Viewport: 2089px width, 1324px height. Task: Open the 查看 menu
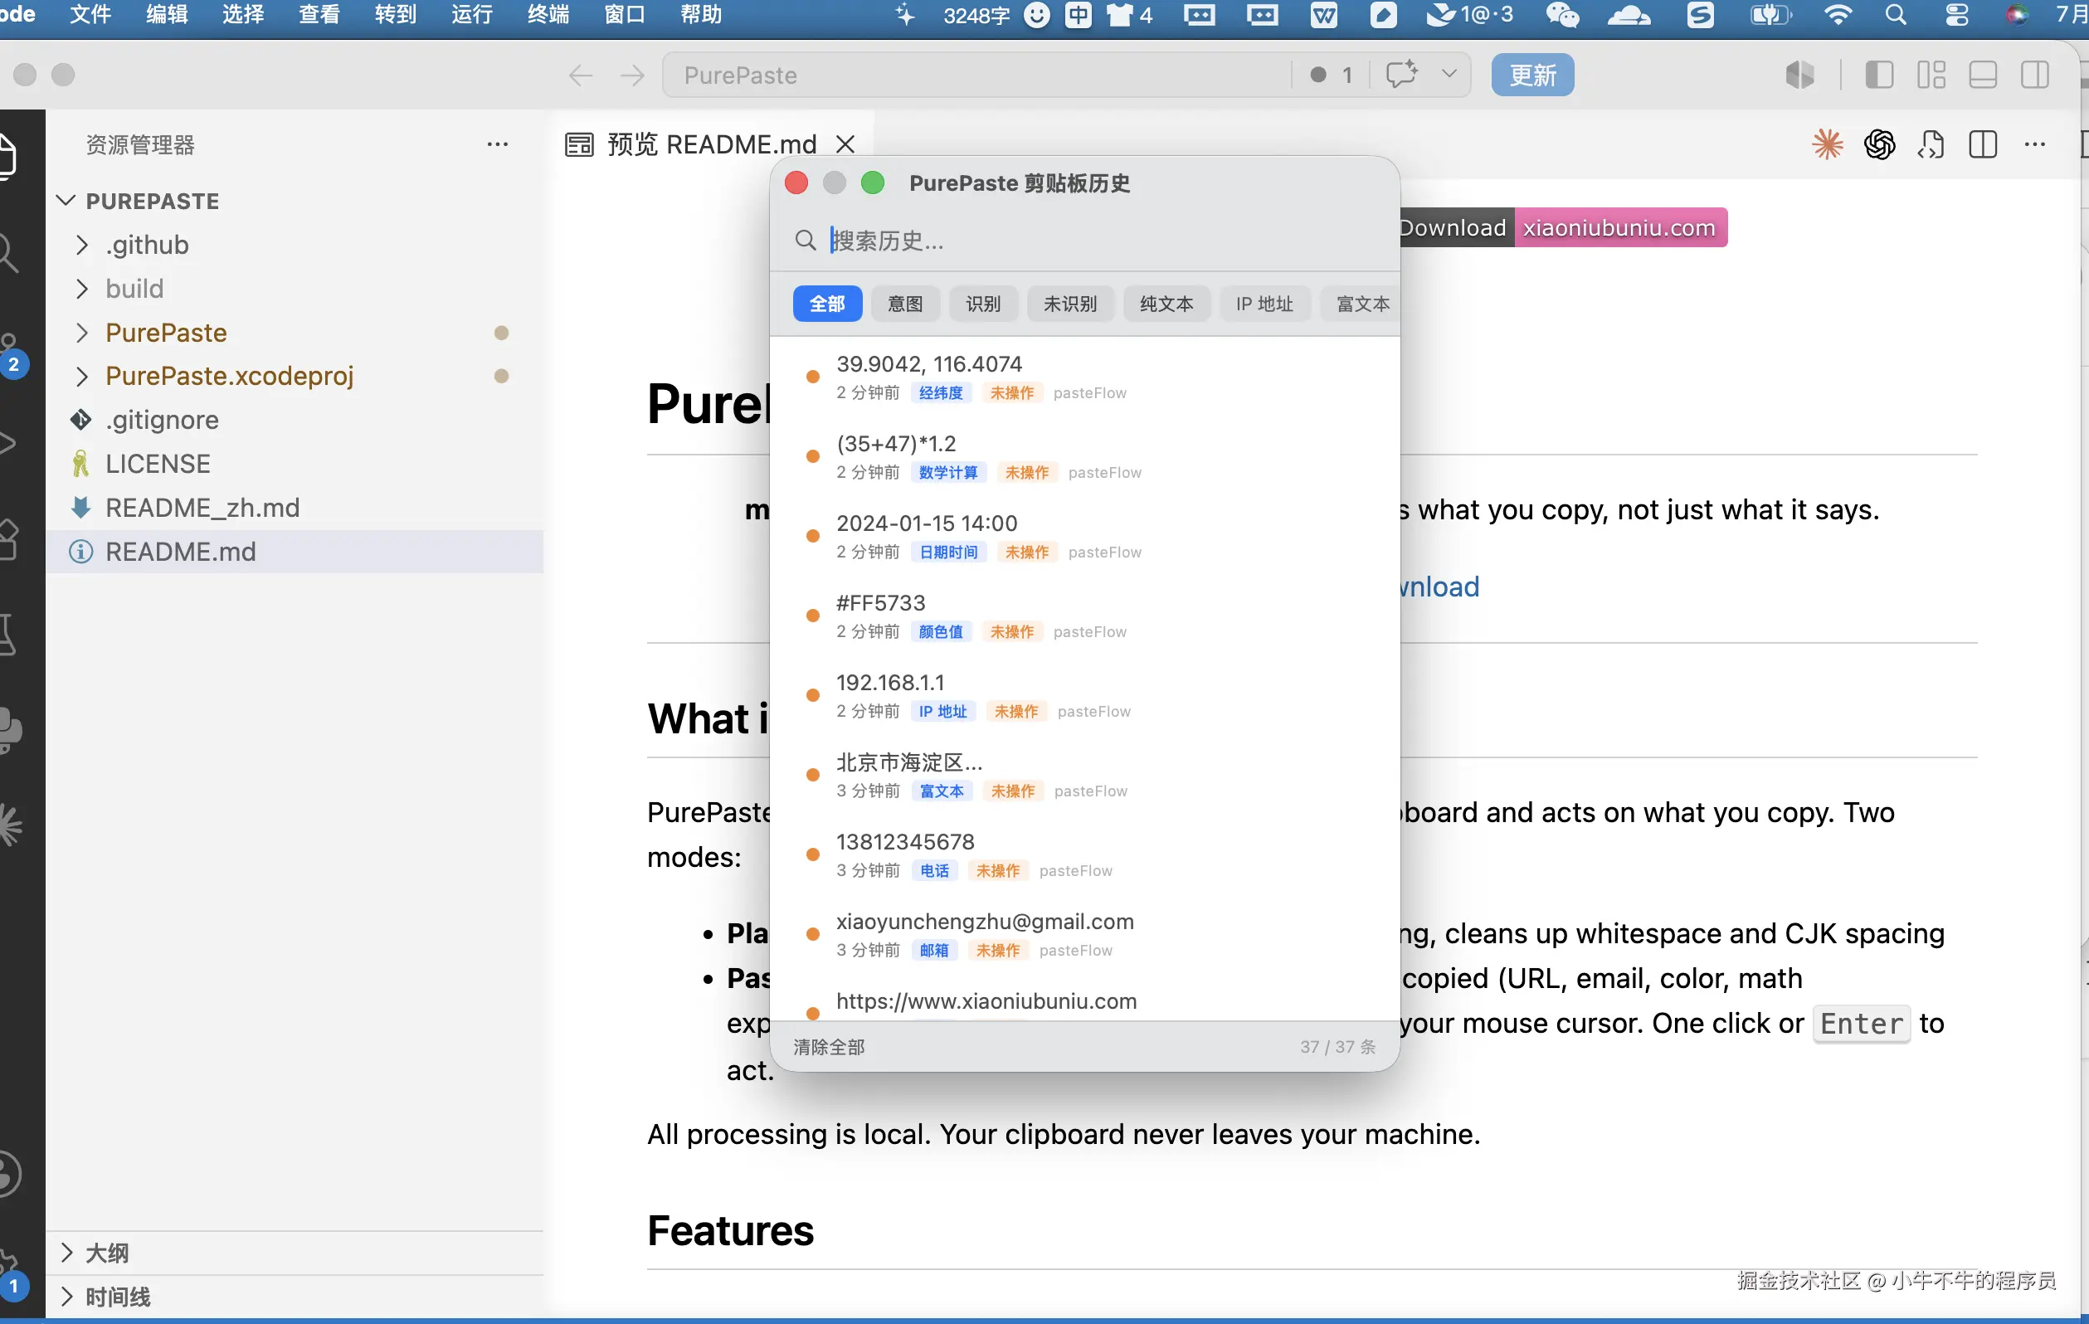319,15
